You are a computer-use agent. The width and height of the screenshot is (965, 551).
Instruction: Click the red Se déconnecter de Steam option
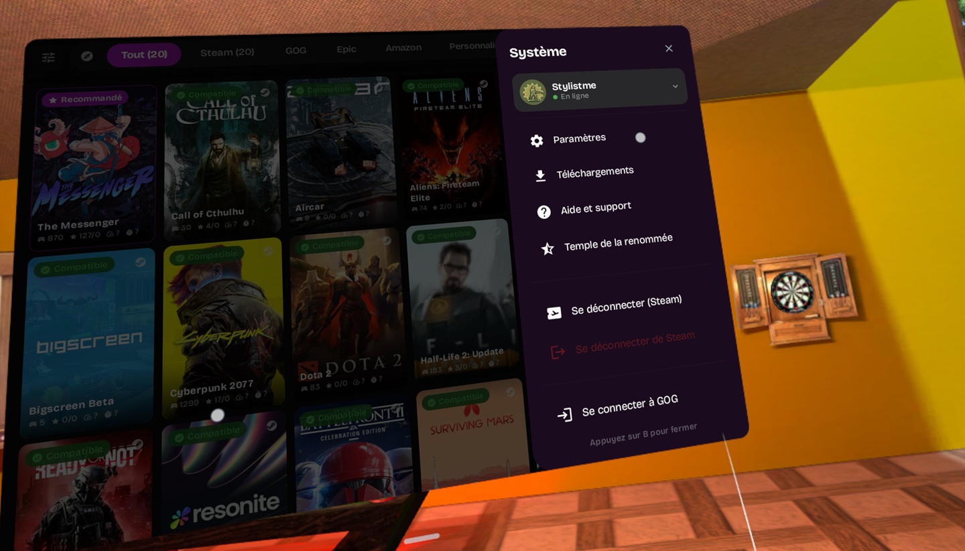coord(623,344)
